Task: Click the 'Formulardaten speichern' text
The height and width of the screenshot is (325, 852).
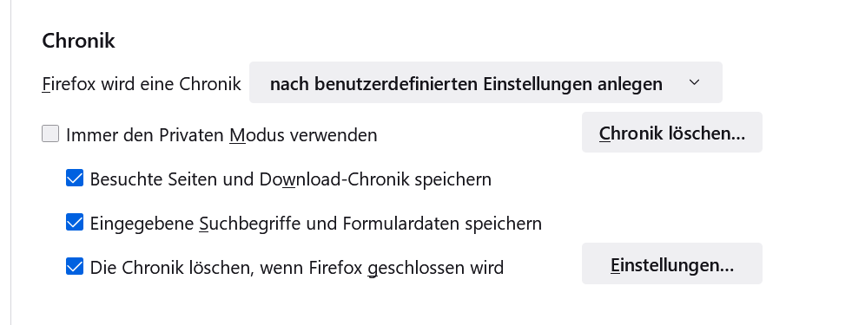Action: tap(442, 224)
